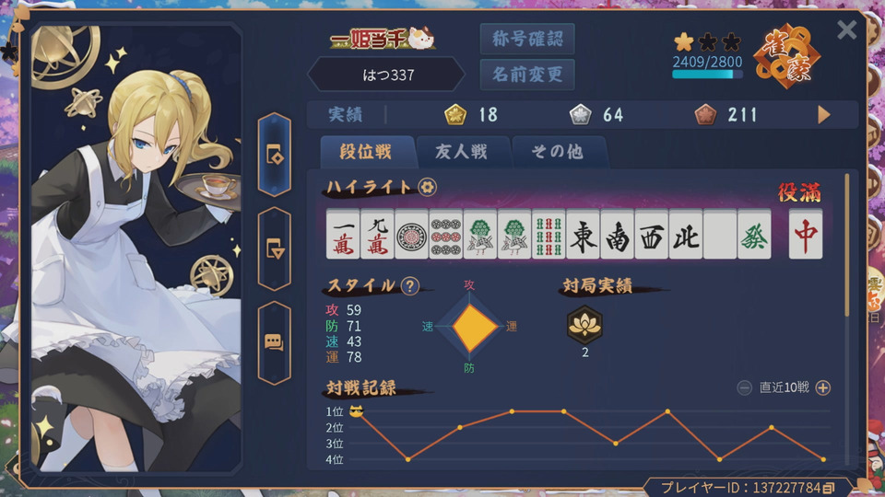This screenshot has height=497, width=885.
Task: Switch to the その他 tab
Action: click(557, 152)
